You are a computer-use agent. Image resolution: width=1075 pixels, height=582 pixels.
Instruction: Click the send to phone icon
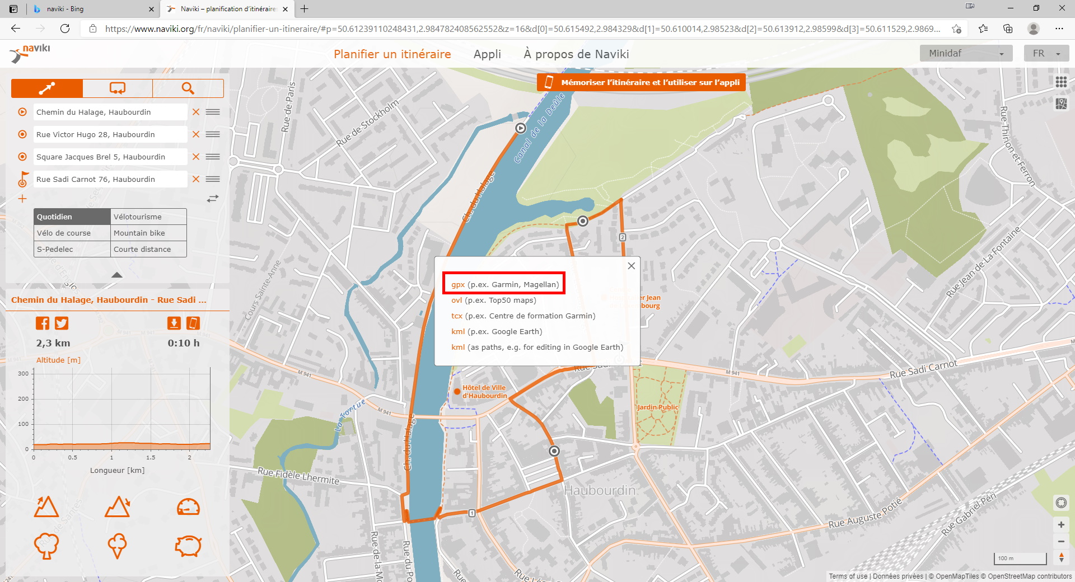(193, 323)
